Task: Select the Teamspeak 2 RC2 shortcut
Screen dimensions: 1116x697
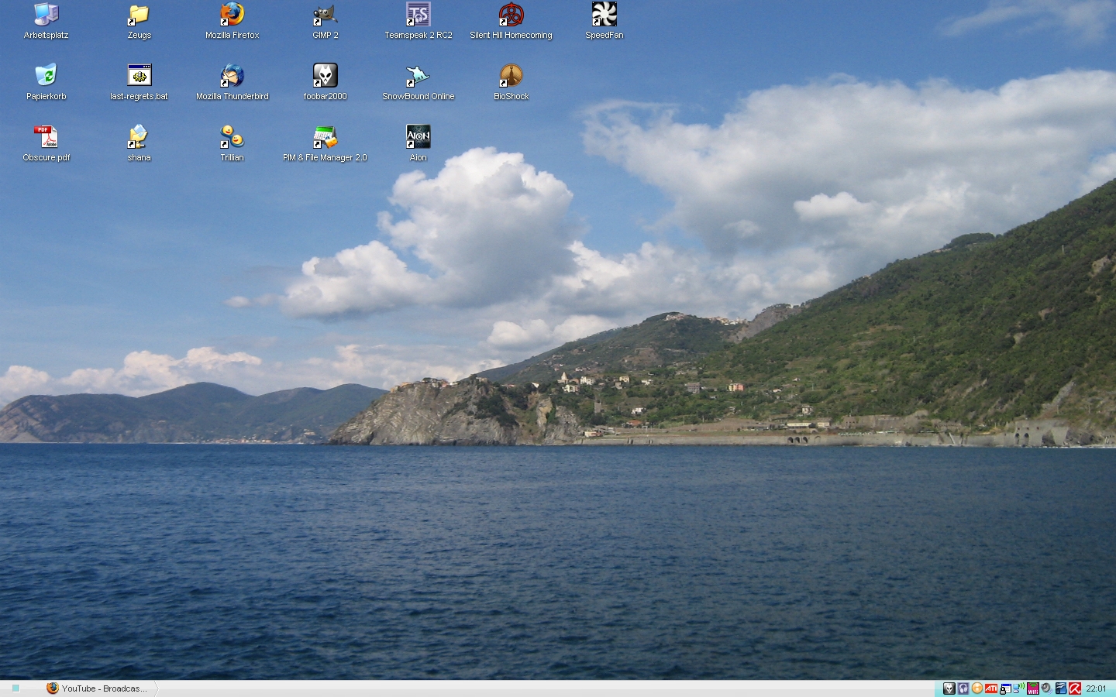Action: pyautogui.click(x=418, y=15)
